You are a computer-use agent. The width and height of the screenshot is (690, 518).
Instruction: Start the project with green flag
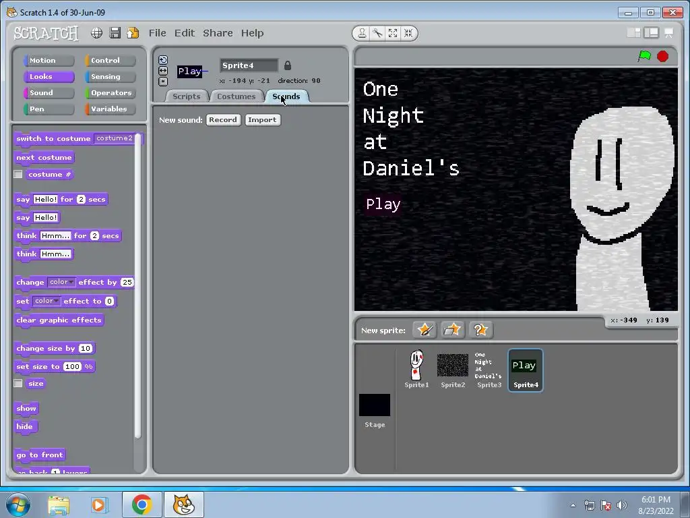click(644, 57)
